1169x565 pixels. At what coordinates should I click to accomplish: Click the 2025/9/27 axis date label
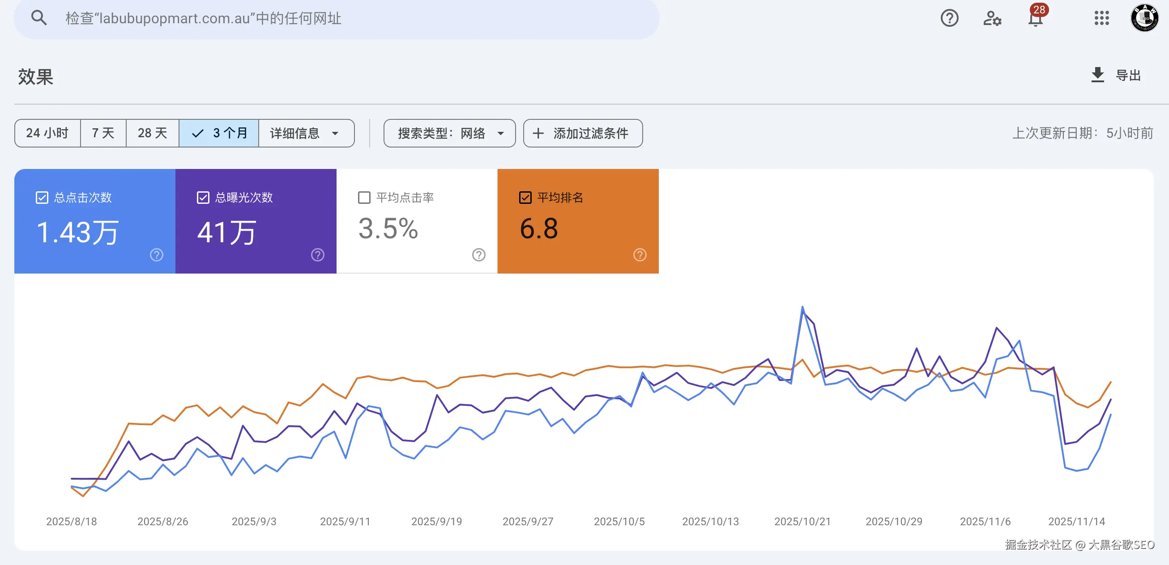click(x=528, y=522)
